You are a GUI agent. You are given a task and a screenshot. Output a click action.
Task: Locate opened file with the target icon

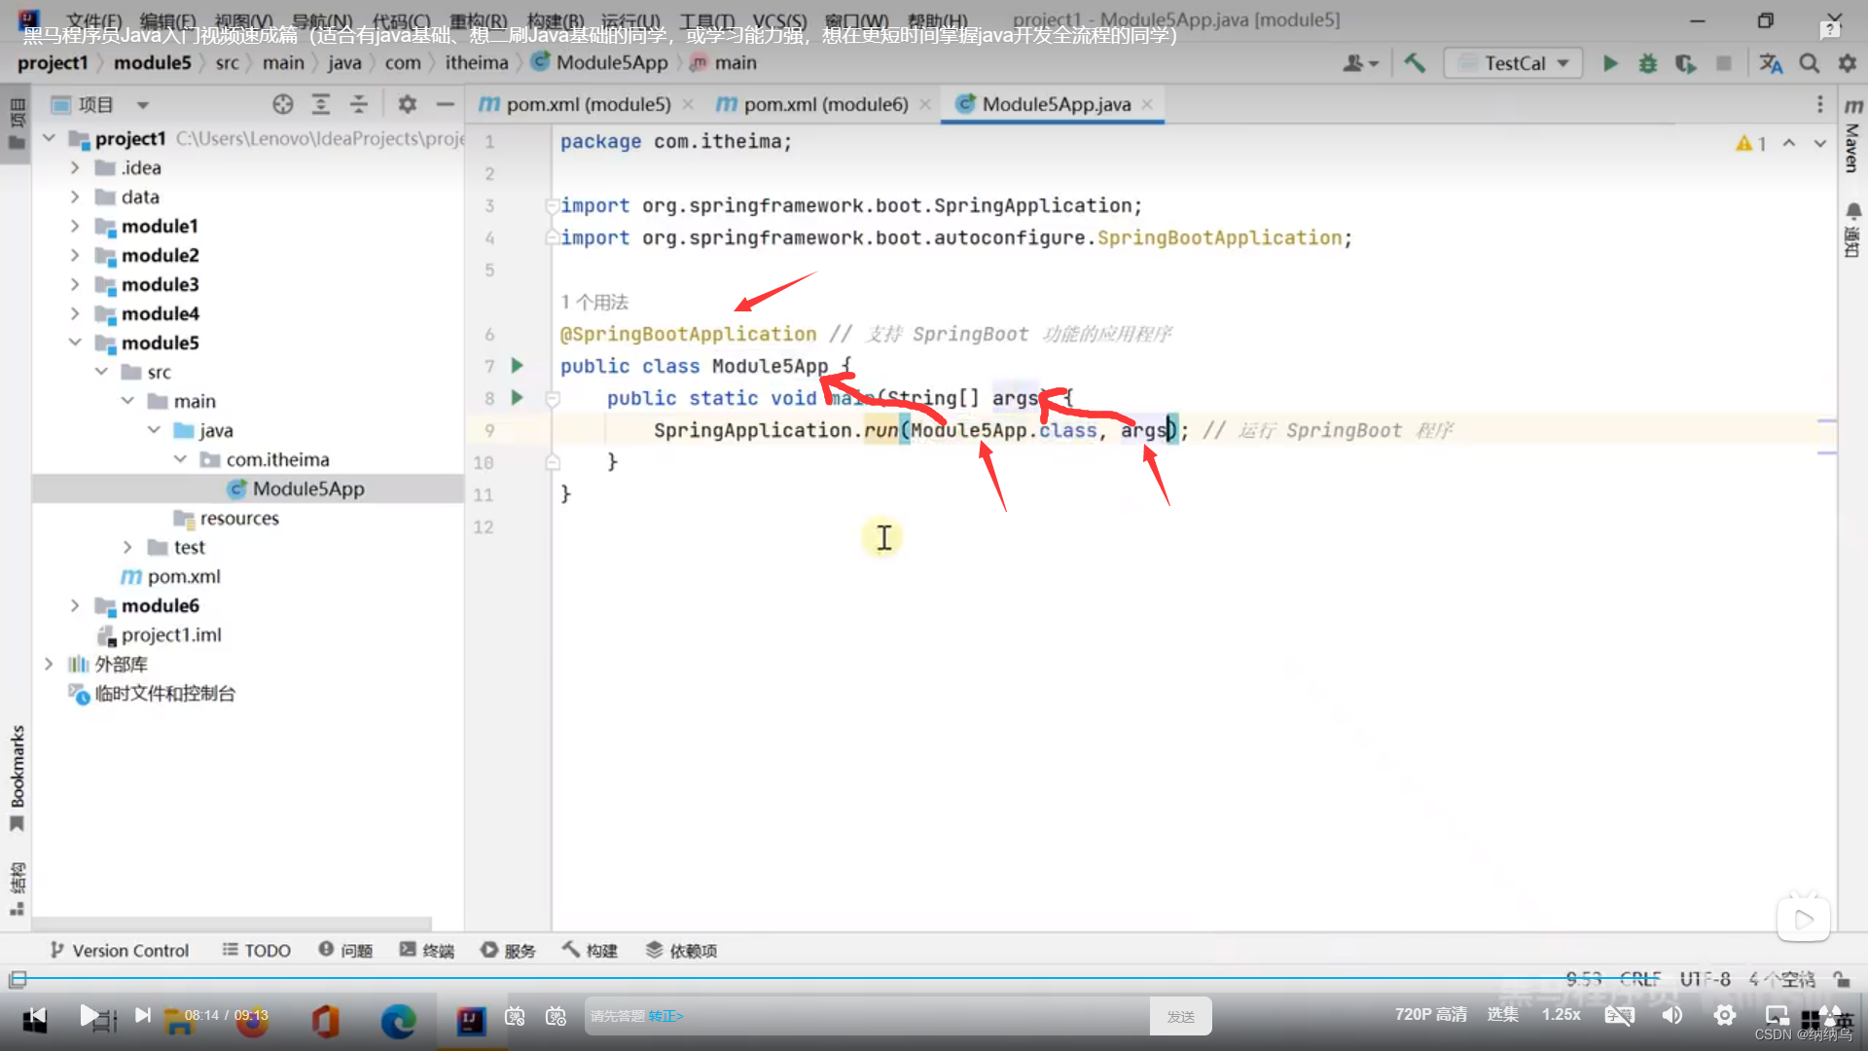point(283,104)
